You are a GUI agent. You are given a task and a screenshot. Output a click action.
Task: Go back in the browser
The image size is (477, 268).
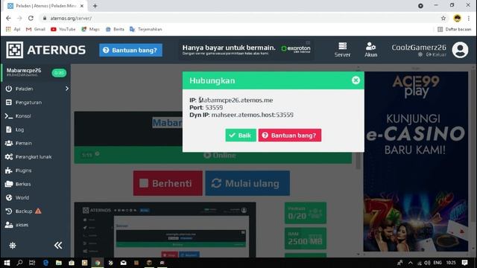click(8, 18)
